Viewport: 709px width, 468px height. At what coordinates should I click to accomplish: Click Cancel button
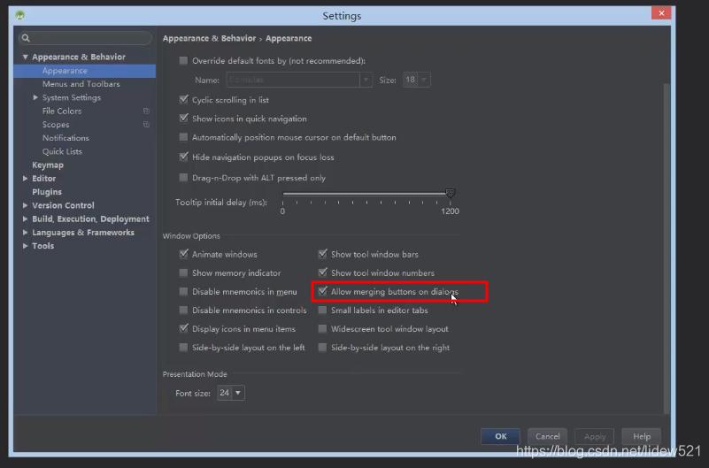547,436
